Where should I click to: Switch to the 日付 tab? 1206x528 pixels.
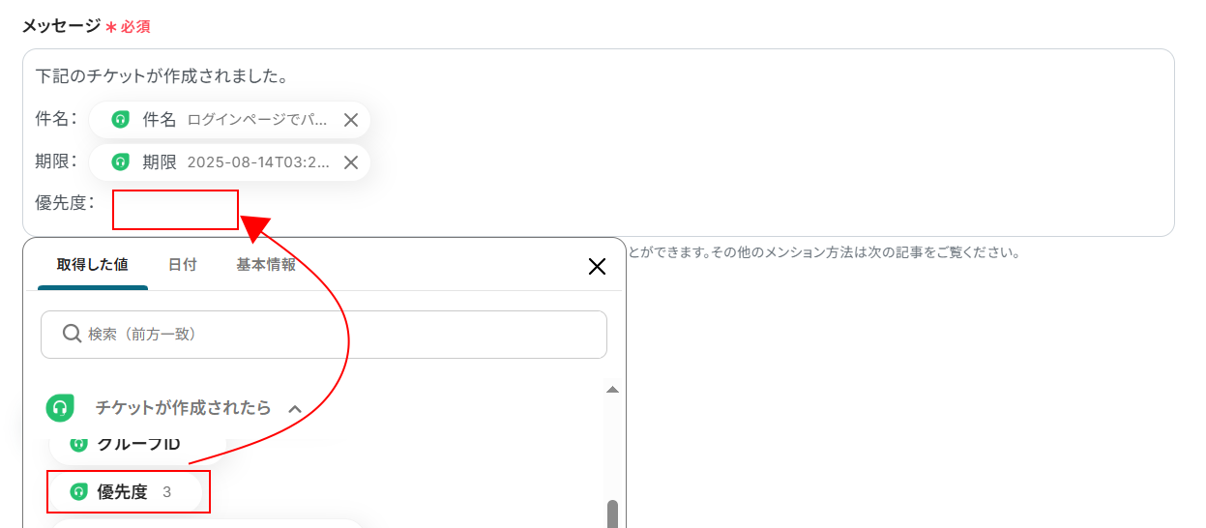(x=182, y=265)
